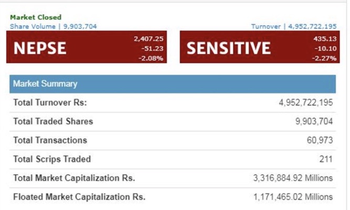Click NEPSE index value 2,407.25
350x210 pixels.
[x=149, y=39]
